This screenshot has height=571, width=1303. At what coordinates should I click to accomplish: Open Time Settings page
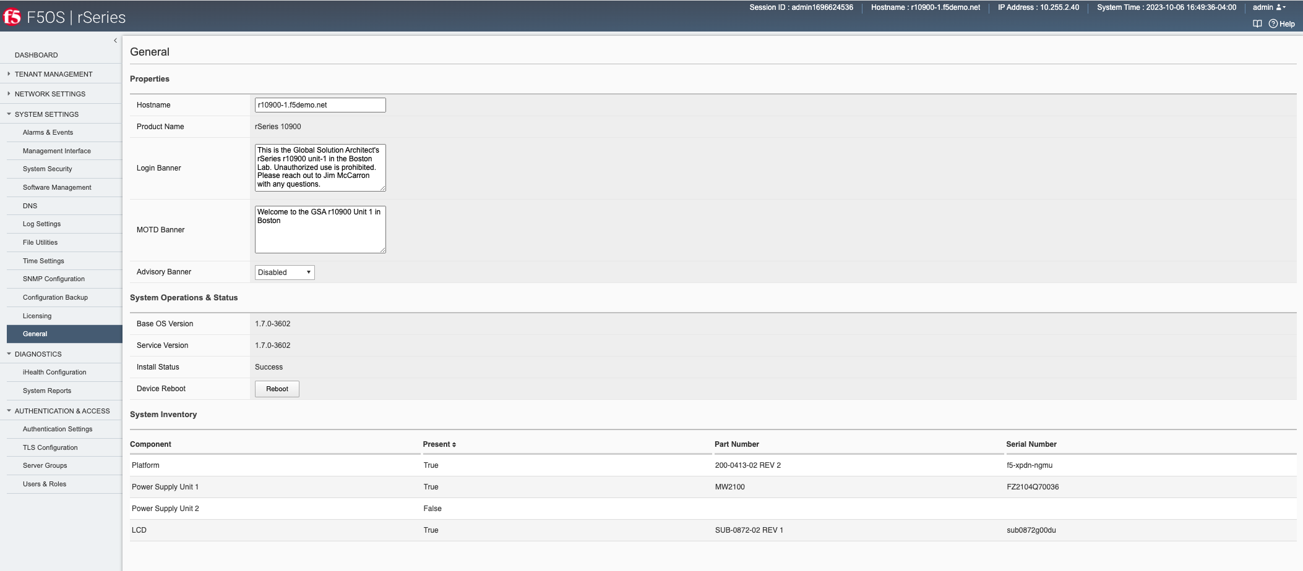pyautogui.click(x=43, y=261)
